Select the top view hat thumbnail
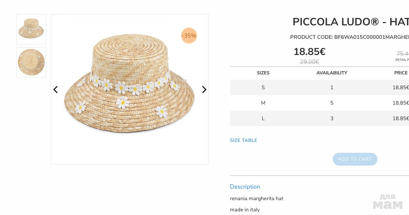Image resolution: width=409 pixels, height=215 pixels. 31,62
